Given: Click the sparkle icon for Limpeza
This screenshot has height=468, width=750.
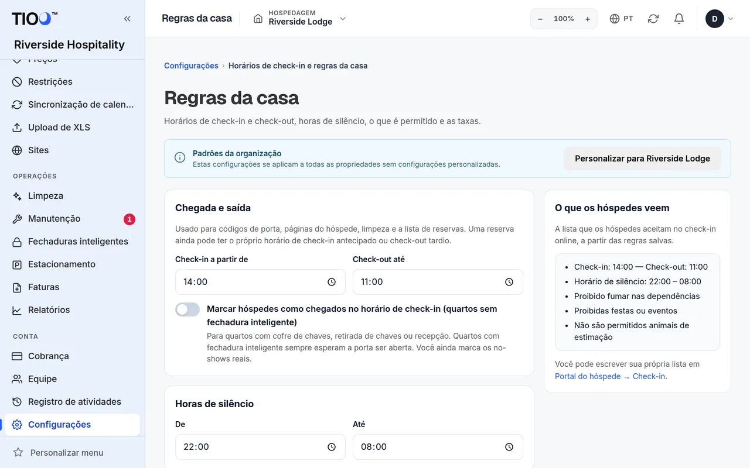Looking at the screenshot, I should [17, 196].
